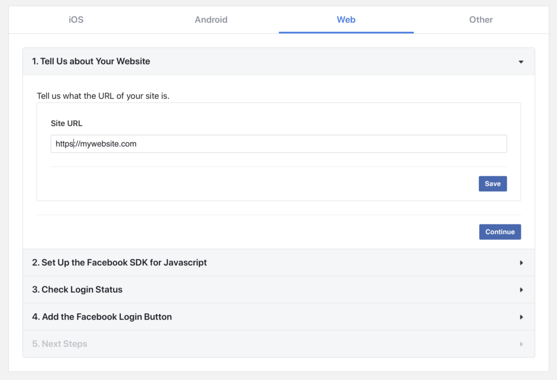Switch to the Android tab
Viewport: 557px width, 380px height.
tap(211, 20)
